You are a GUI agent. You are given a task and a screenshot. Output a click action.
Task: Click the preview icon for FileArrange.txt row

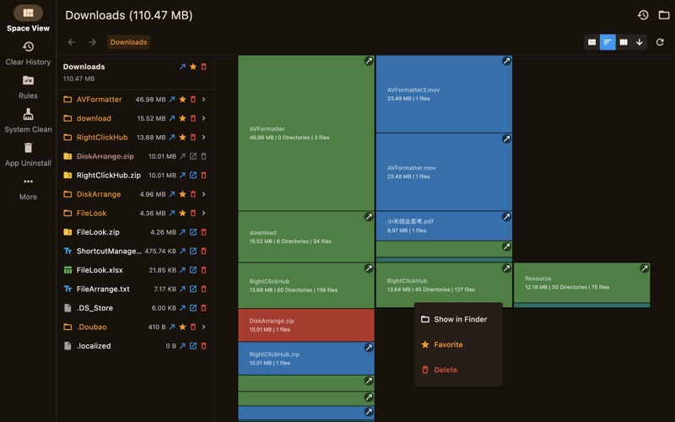tap(193, 289)
